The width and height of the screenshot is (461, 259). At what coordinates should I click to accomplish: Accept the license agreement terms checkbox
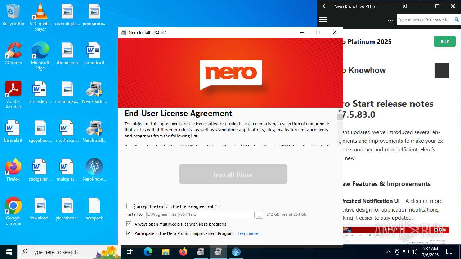pos(129,206)
